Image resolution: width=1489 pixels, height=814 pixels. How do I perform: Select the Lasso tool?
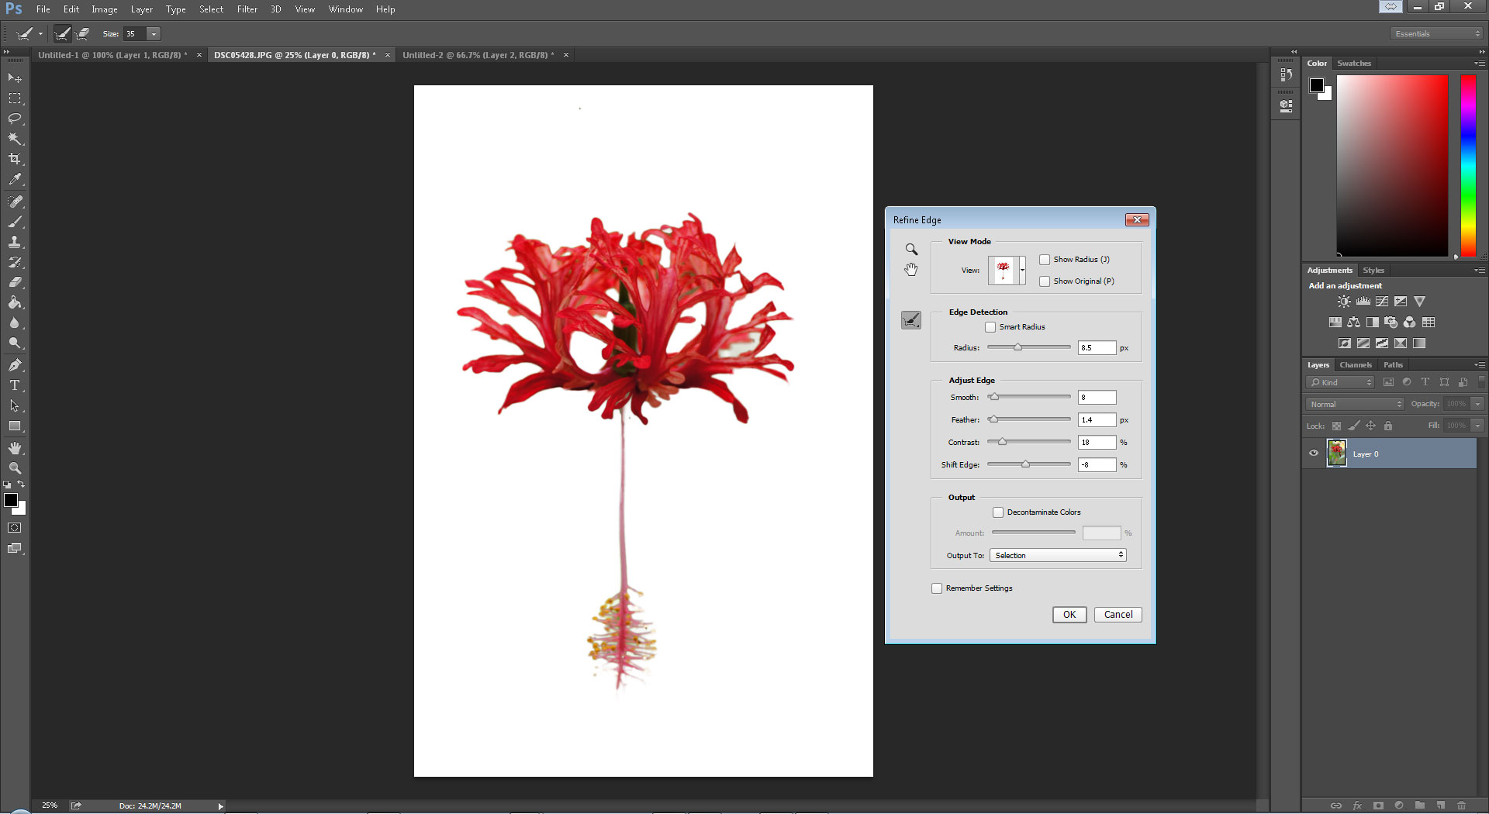click(15, 119)
